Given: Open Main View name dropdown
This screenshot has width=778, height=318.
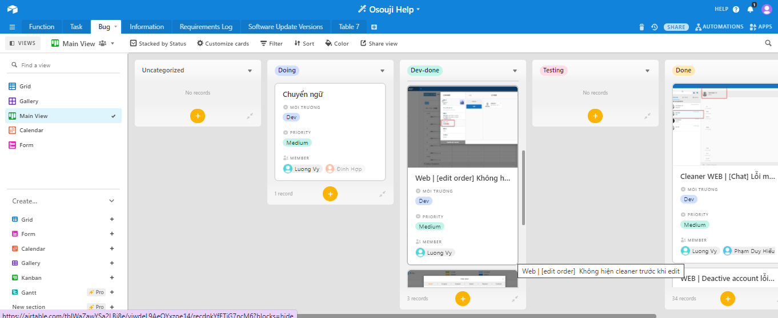Looking at the screenshot, I should point(113,43).
